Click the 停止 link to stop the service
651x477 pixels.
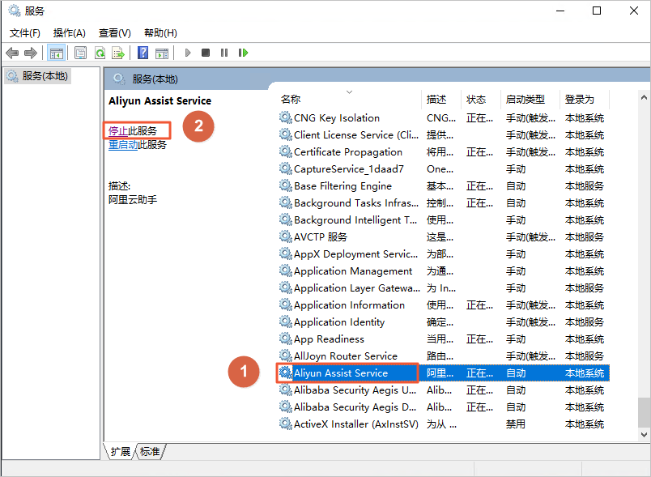(x=117, y=130)
